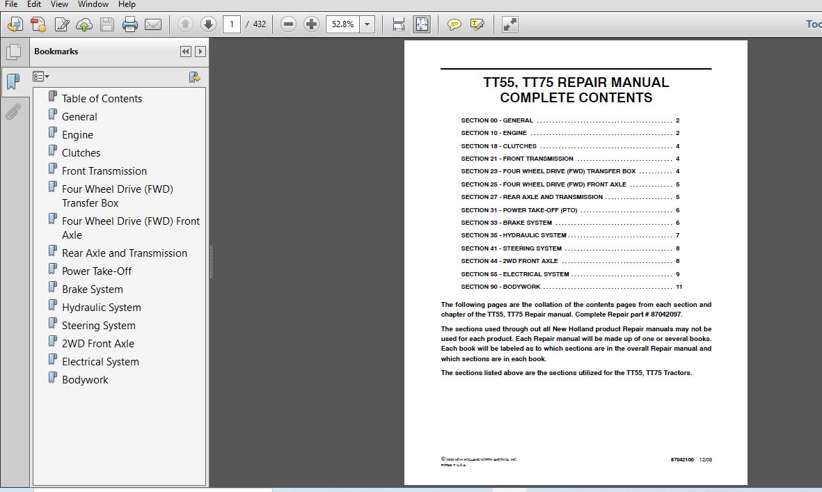Open Rear Axle and Transmission bookmark

pos(125,253)
